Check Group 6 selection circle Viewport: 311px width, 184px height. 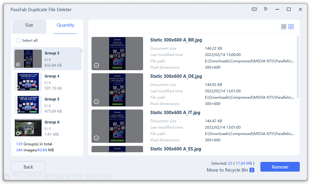pos(18,133)
